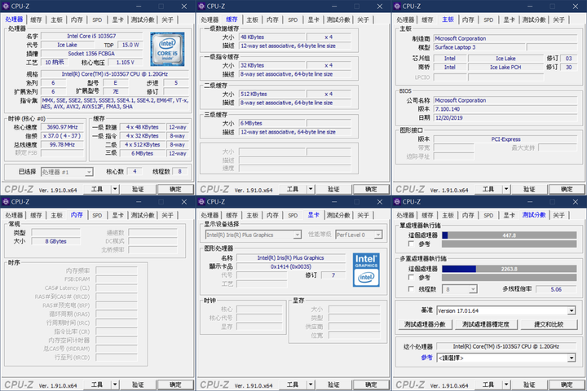
Task: Open the 工具 dropdown arrow in cache window
Action: pyautogui.click(x=311, y=189)
